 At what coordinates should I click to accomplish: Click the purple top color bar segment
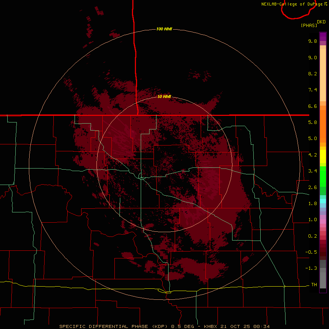click(x=323, y=37)
